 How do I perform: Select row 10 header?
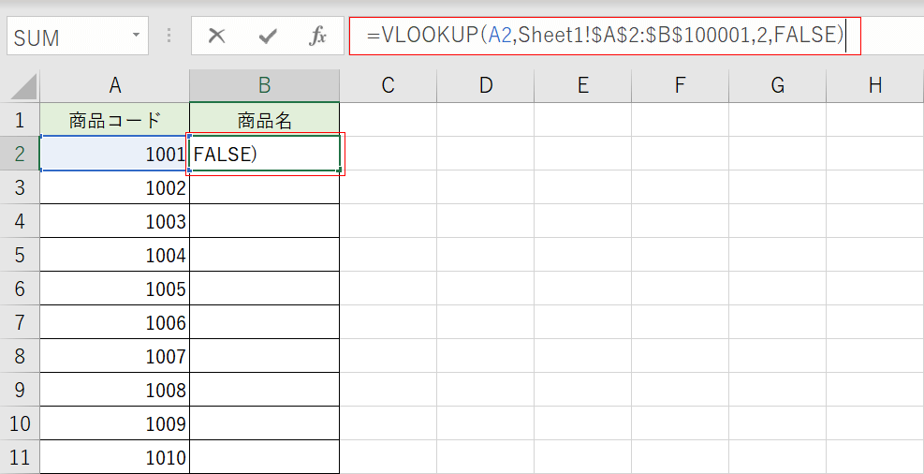pyautogui.click(x=20, y=423)
